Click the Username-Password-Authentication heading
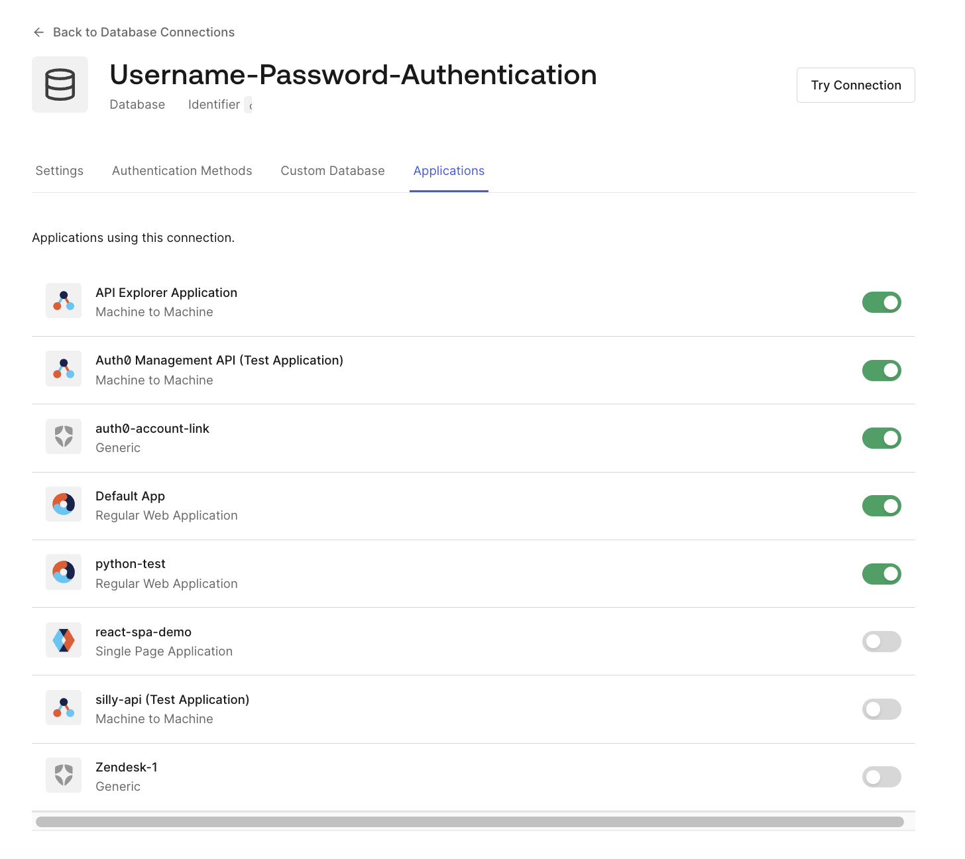The height and width of the screenshot is (859, 965). click(353, 75)
